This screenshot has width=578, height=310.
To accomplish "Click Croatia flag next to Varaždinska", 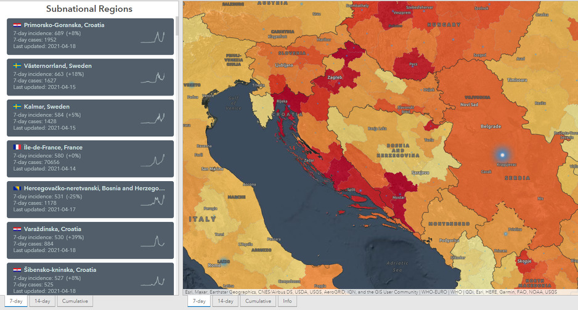I will point(17,229).
